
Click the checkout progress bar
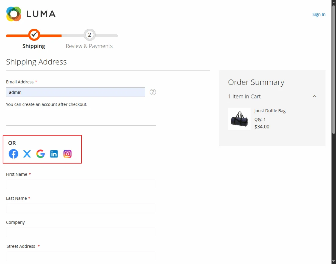tap(60, 36)
